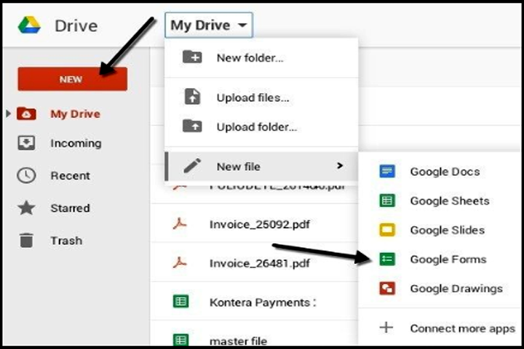Image resolution: width=524 pixels, height=349 pixels.
Task: Open My Drive in the sidebar
Action: (x=75, y=114)
